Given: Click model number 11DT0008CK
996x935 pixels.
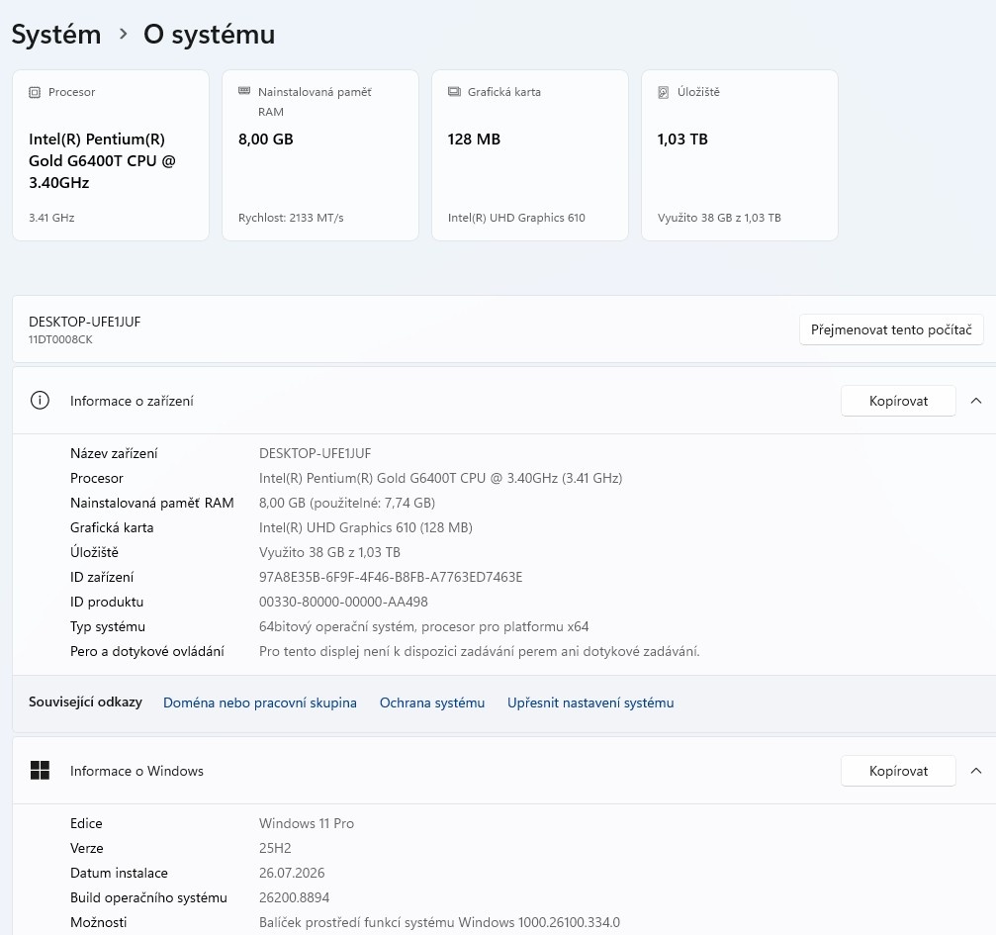Looking at the screenshot, I should (x=60, y=339).
